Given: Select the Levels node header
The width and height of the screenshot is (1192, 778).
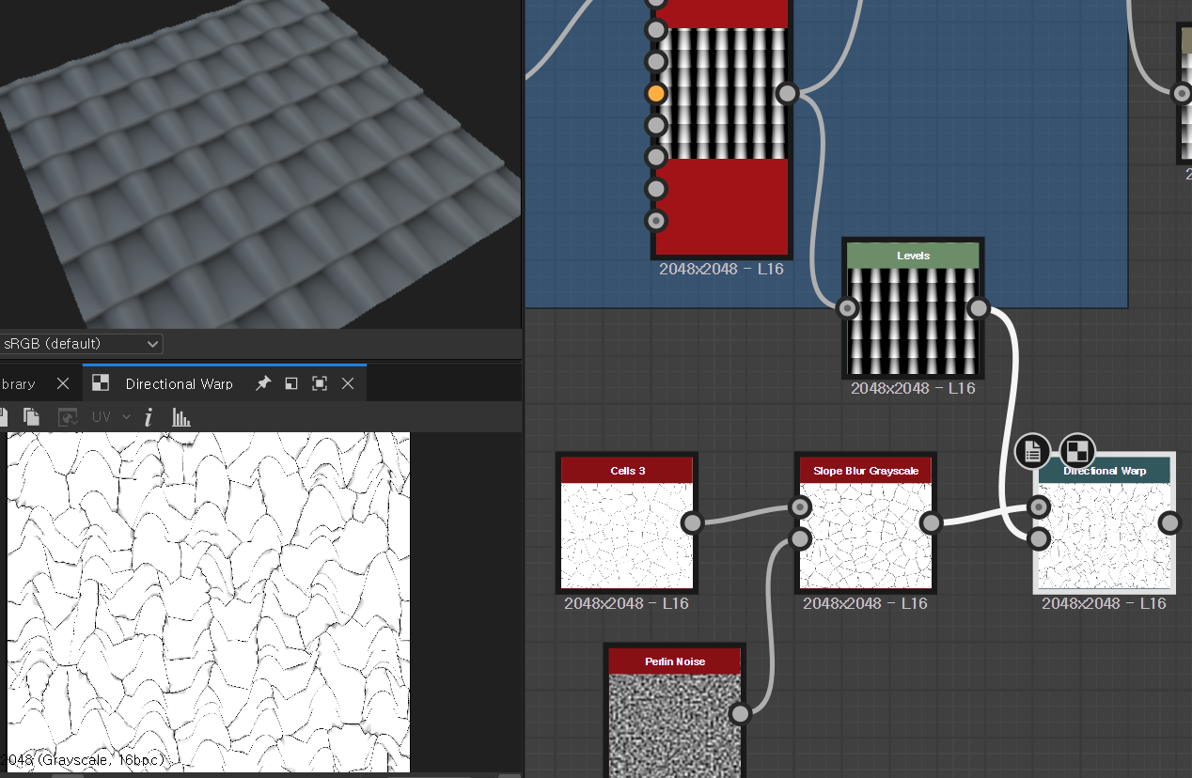Looking at the screenshot, I should (913, 256).
